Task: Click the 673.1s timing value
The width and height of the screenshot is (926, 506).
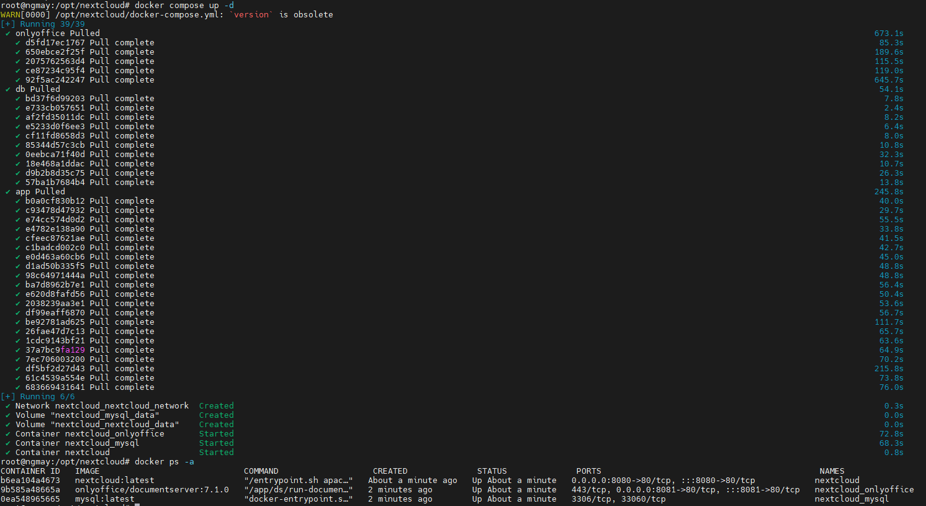Action: point(889,33)
